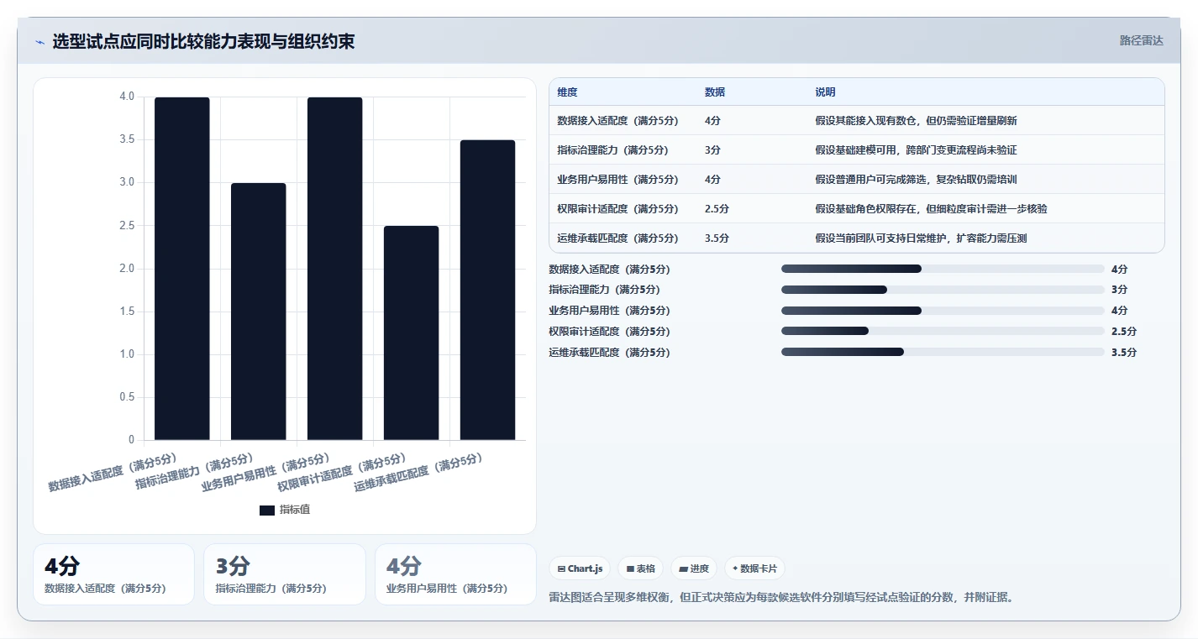Click the 2.5分 value beside the progress bar
The width and height of the screenshot is (1198, 639).
click(1123, 332)
